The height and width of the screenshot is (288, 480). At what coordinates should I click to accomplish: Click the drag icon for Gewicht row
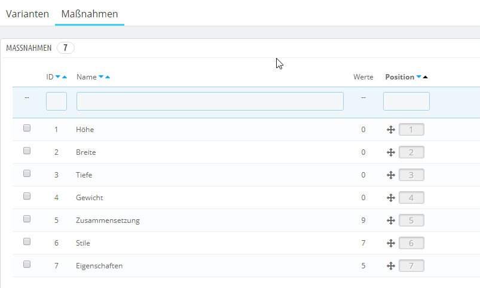pos(391,198)
